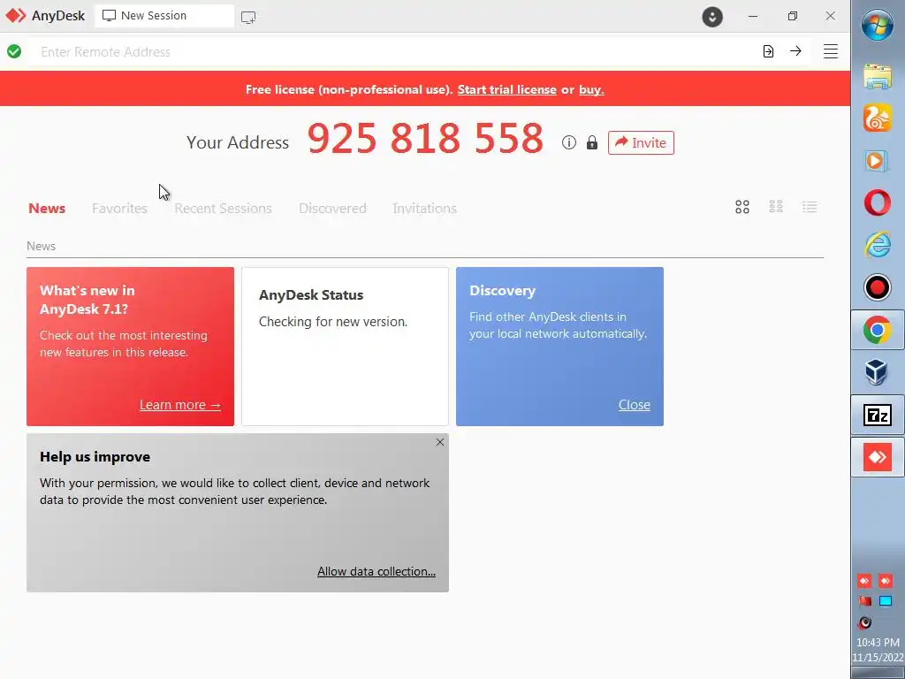Open Windows Explorer from taskbar

[878, 76]
